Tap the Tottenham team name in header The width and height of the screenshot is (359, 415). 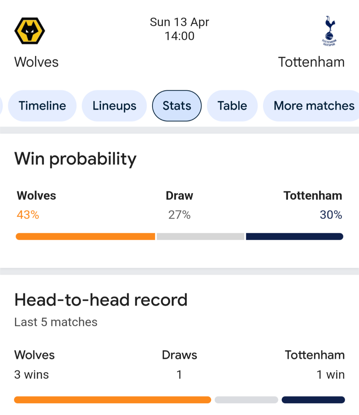pos(311,62)
